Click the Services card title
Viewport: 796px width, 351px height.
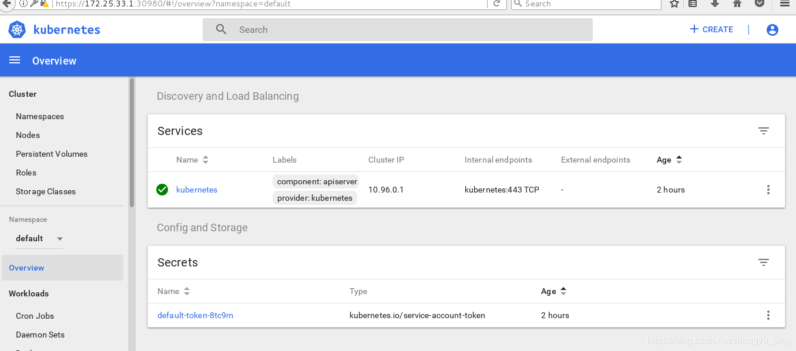180,131
